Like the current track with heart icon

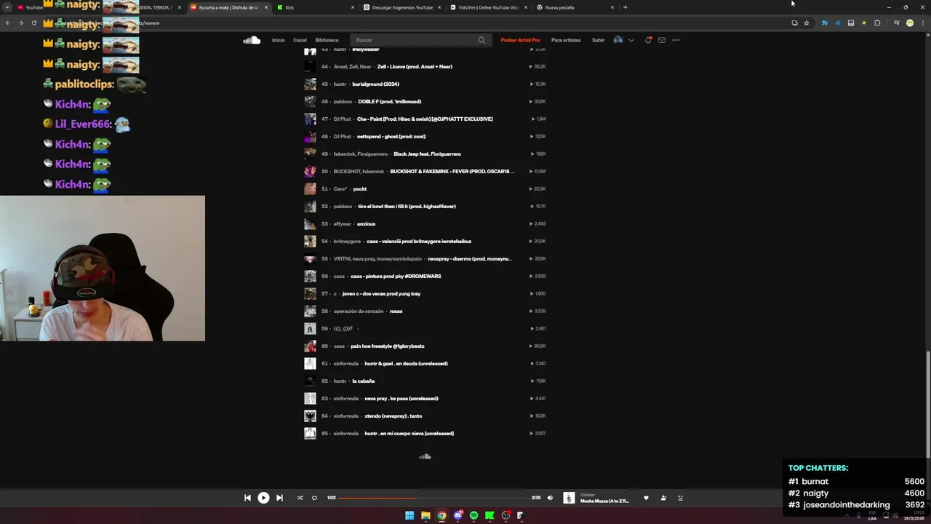pyautogui.click(x=646, y=498)
